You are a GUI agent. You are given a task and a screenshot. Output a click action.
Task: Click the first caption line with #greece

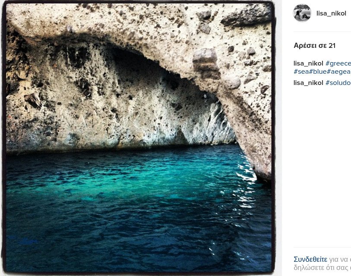pyautogui.click(x=324, y=63)
